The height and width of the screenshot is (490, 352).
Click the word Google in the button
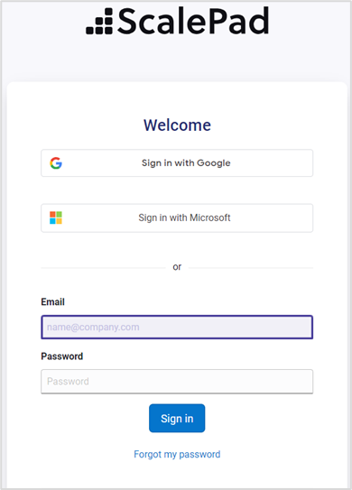point(214,163)
